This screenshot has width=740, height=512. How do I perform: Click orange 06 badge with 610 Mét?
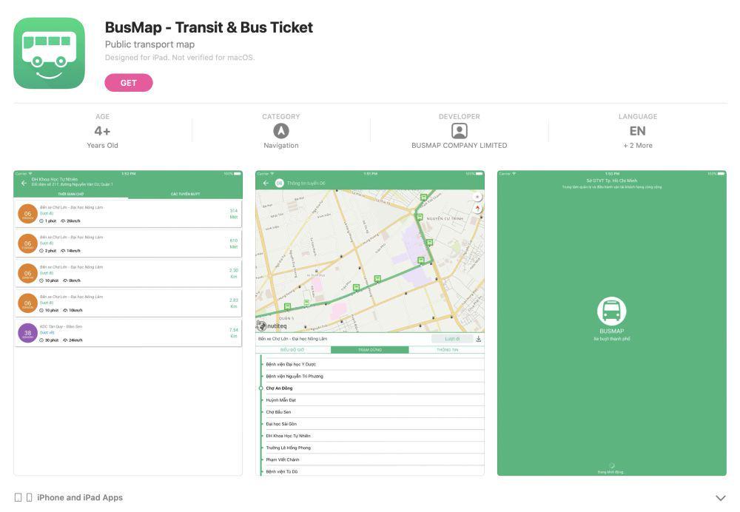[x=28, y=243]
